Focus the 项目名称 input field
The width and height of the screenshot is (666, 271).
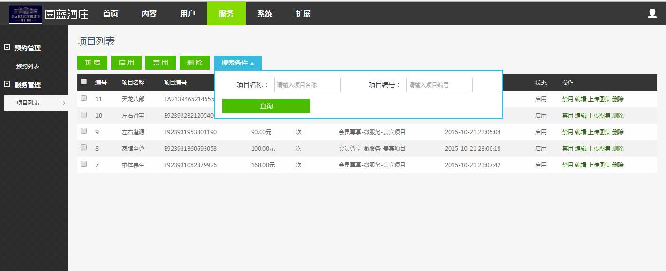click(307, 85)
